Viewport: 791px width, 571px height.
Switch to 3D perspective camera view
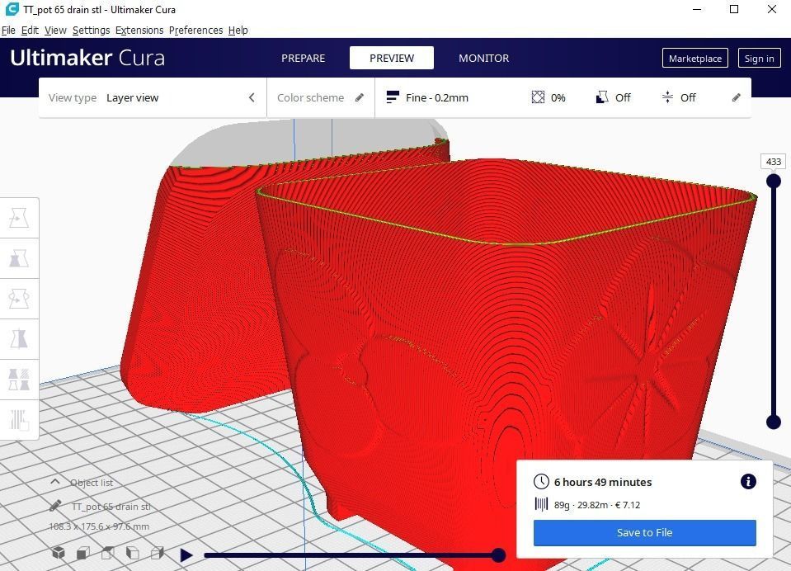[x=59, y=553]
